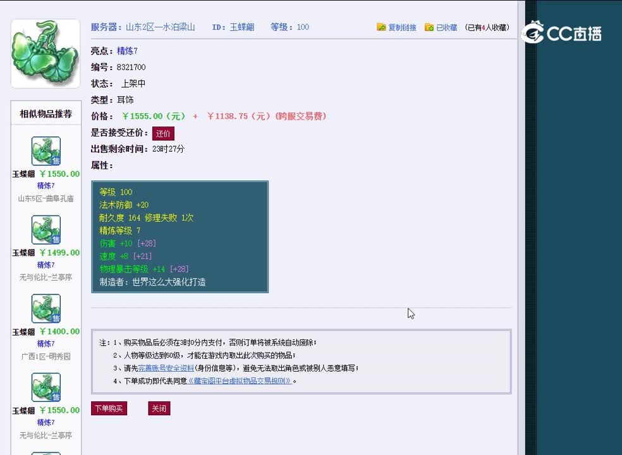The width and height of the screenshot is (622, 455).
Task: Click the 法术防御 +20 attribute line
Action: [x=124, y=205]
